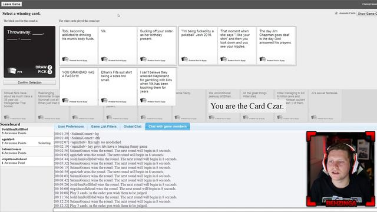
Task: Click the black 'Throwaway' card
Action: click(x=29, y=52)
